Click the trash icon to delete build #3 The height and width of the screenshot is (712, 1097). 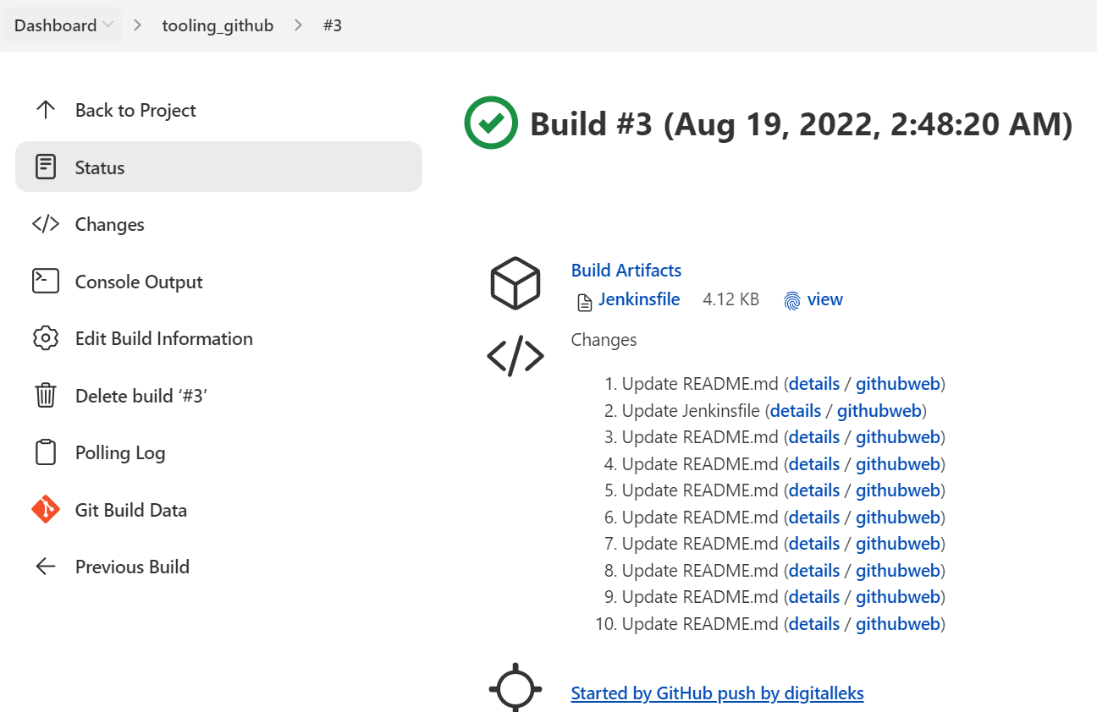(45, 395)
